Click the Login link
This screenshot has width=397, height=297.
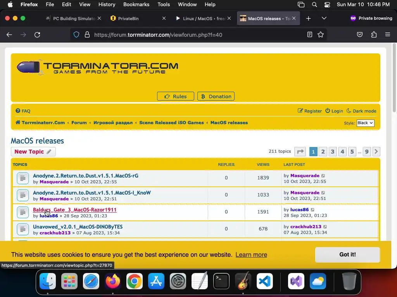pyautogui.click(x=334, y=111)
